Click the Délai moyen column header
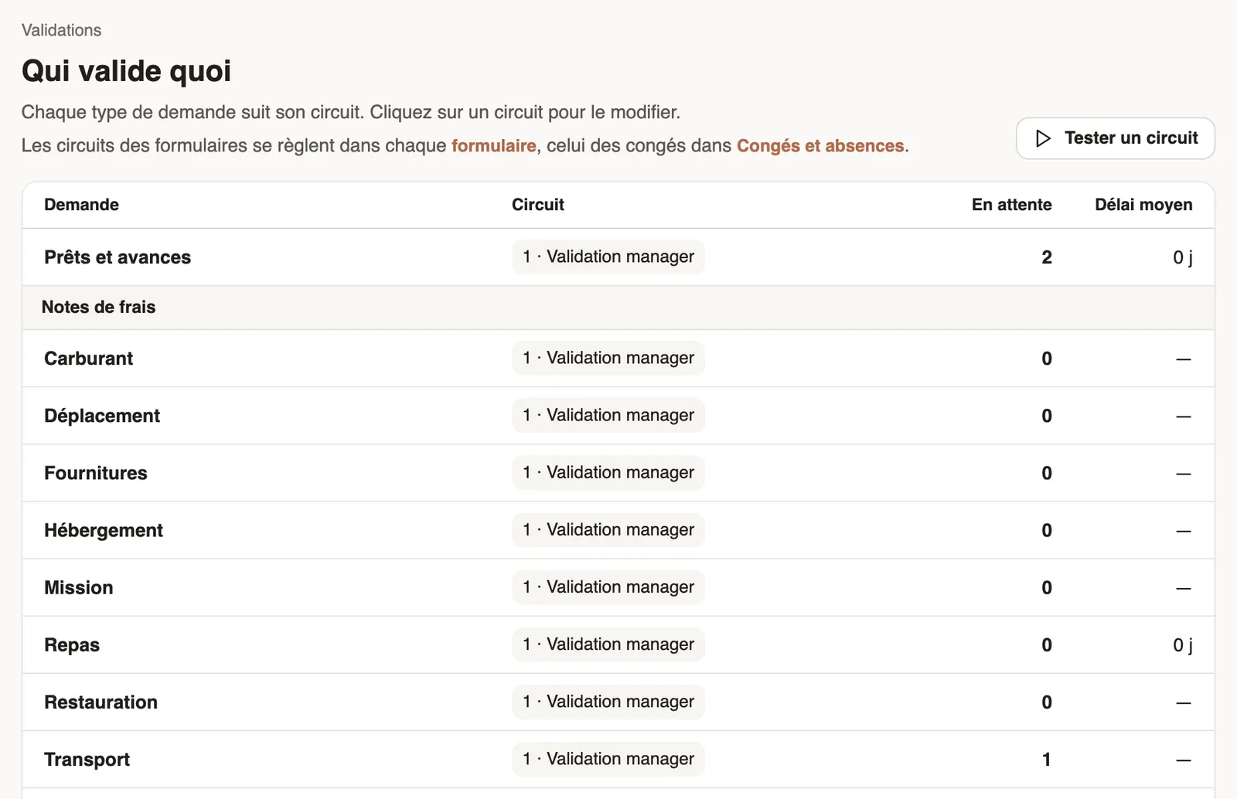 pyautogui.click(x=1143, y=205)
